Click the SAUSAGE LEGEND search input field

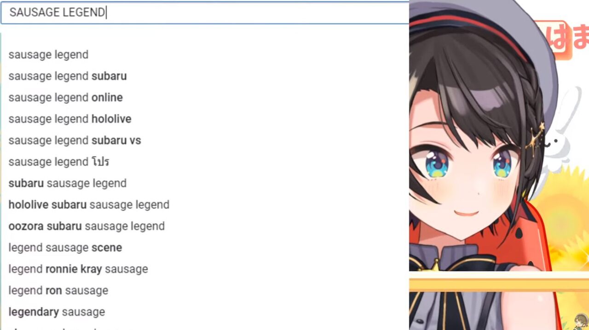[205, 12]
